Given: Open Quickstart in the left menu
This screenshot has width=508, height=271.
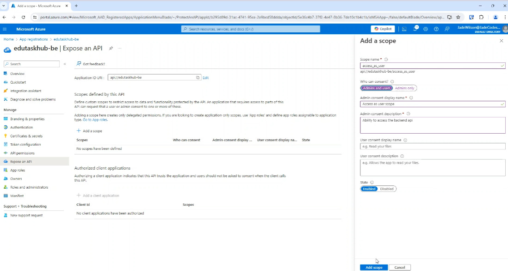Looking at the screenshot, I should 18,82.
